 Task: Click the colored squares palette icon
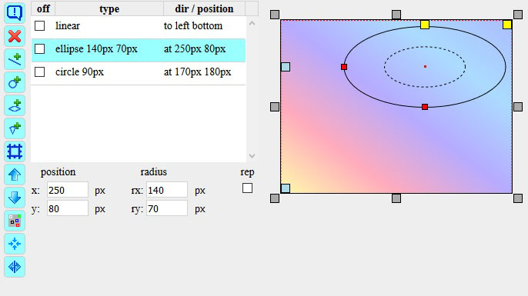pos(15,221)
